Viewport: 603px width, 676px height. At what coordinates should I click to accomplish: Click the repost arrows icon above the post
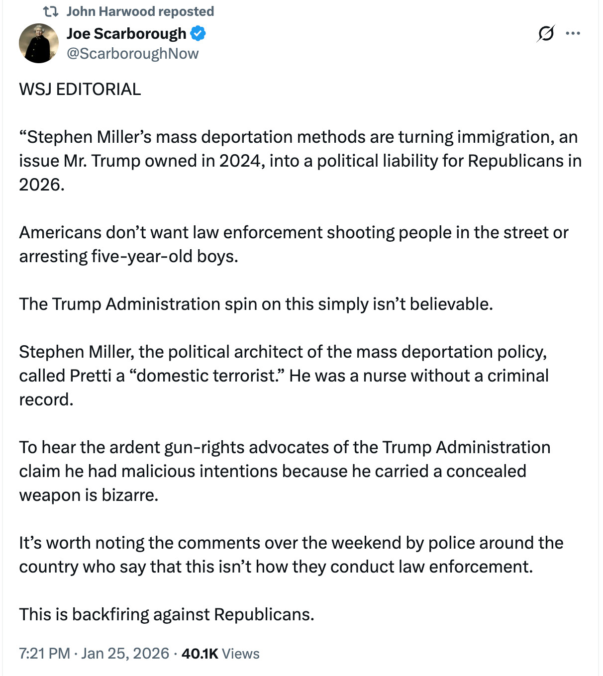[x=51, y=11]
